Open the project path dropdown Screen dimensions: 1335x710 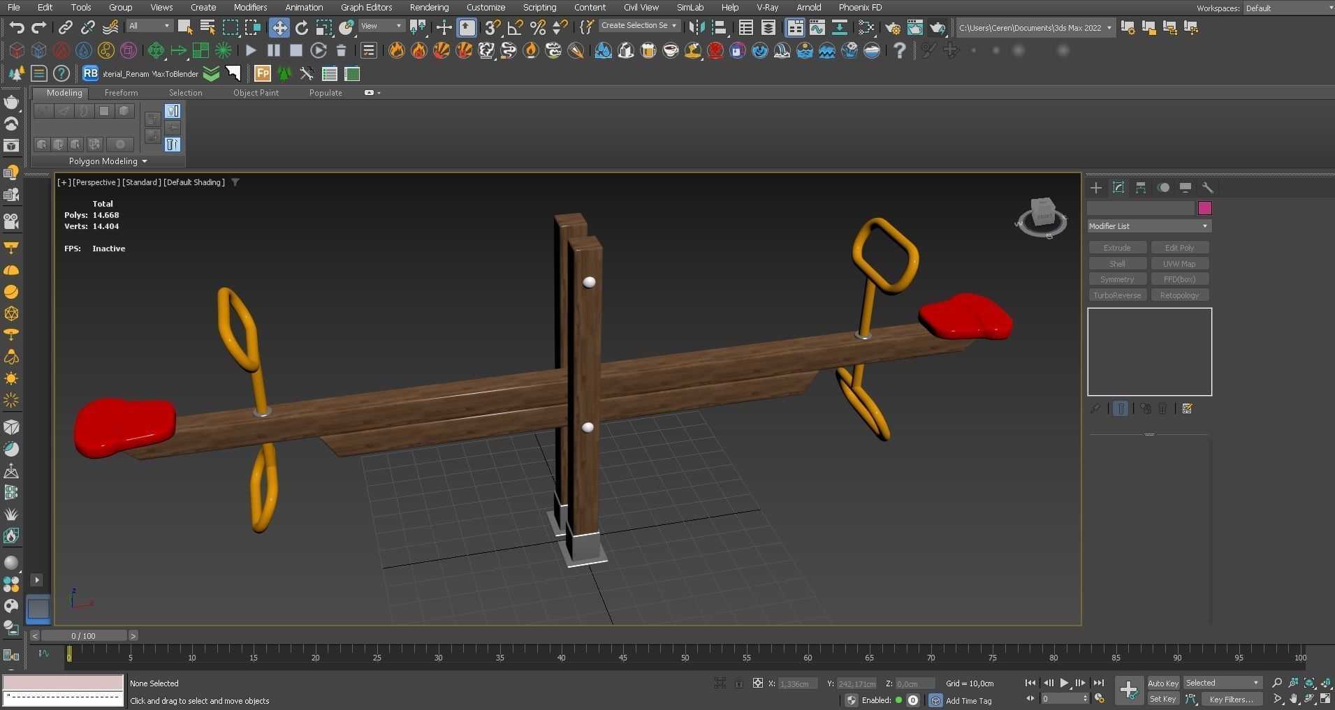tap(1035, 28)
